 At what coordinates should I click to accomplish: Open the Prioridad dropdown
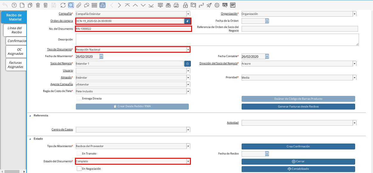coord(354,77)
